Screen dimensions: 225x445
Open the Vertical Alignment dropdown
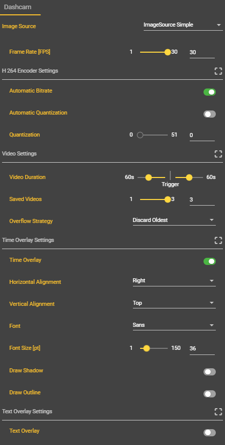coord(174,303)
